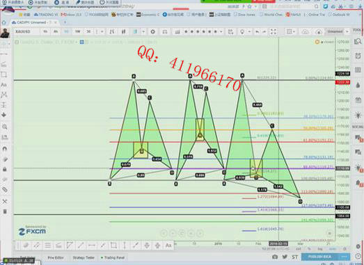Image resolution: width=364 pixels, height=265 pixels.
Task: Open the Trading Panel tab
Action: [114, 257]
